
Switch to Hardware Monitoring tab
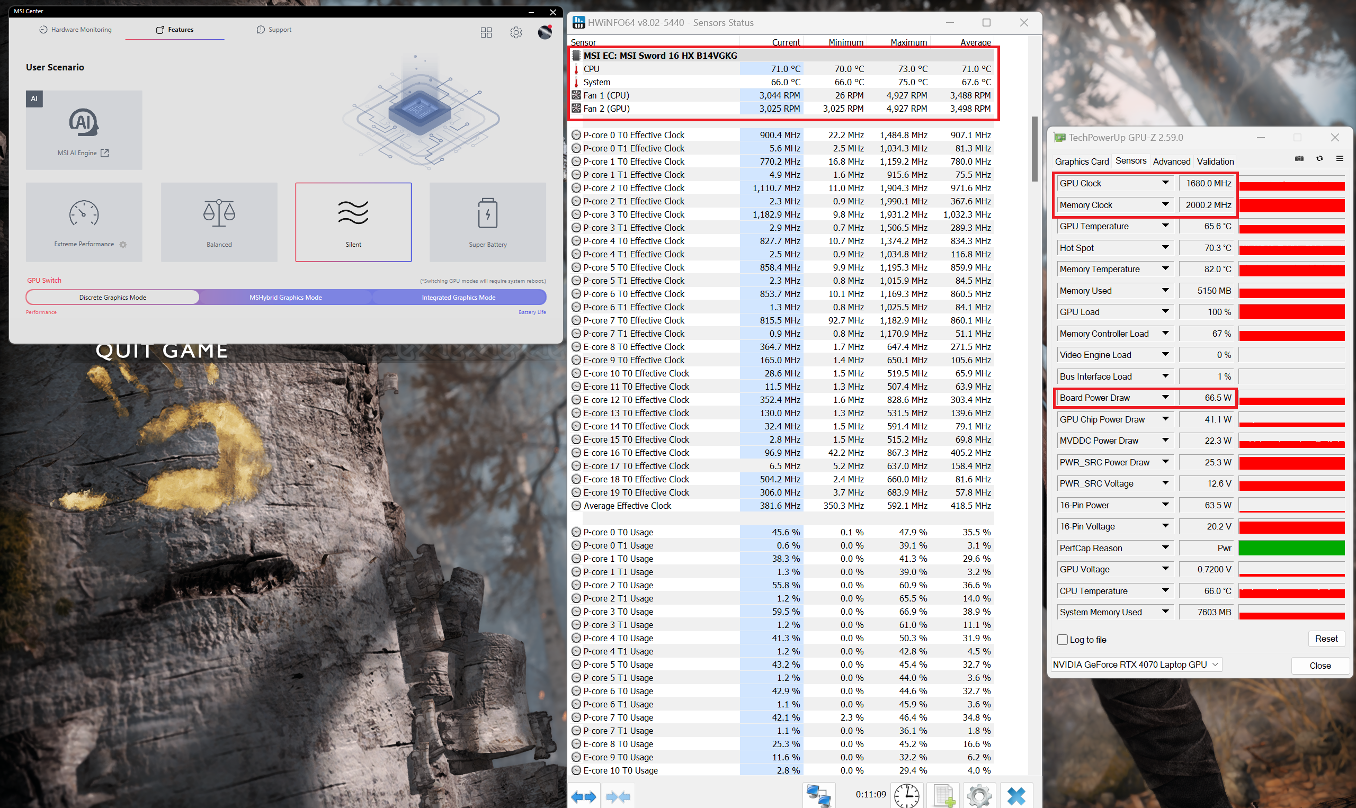[x=75, y=30]
